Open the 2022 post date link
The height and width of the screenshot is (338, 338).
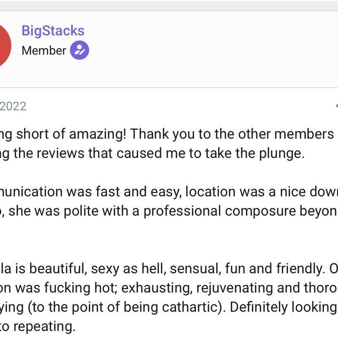[13, 106]
